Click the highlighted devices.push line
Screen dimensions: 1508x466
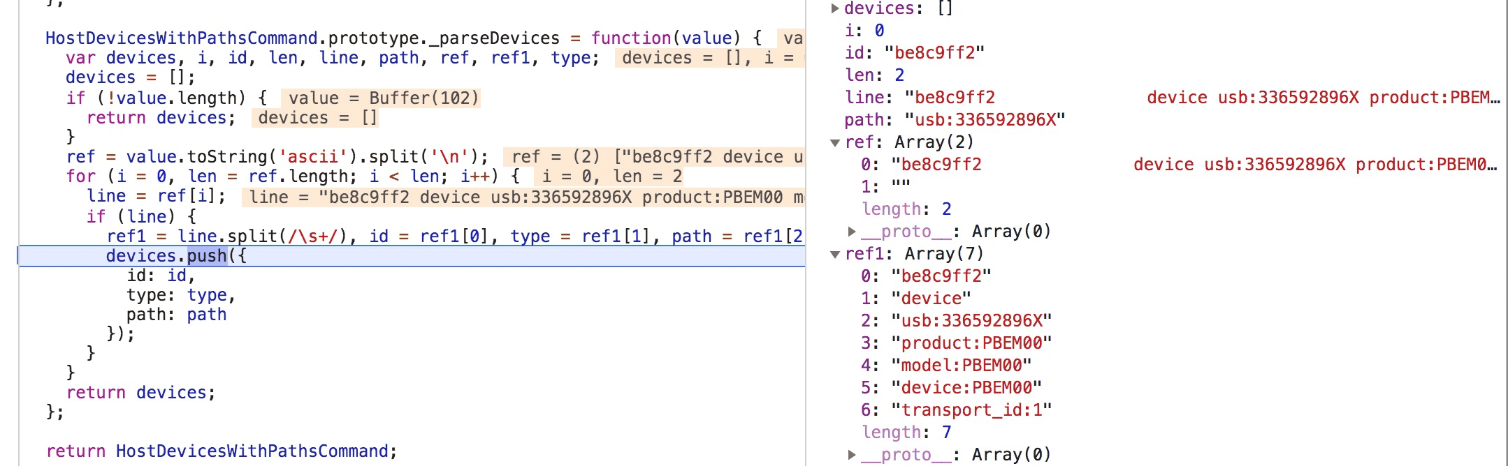pos(412,256)
